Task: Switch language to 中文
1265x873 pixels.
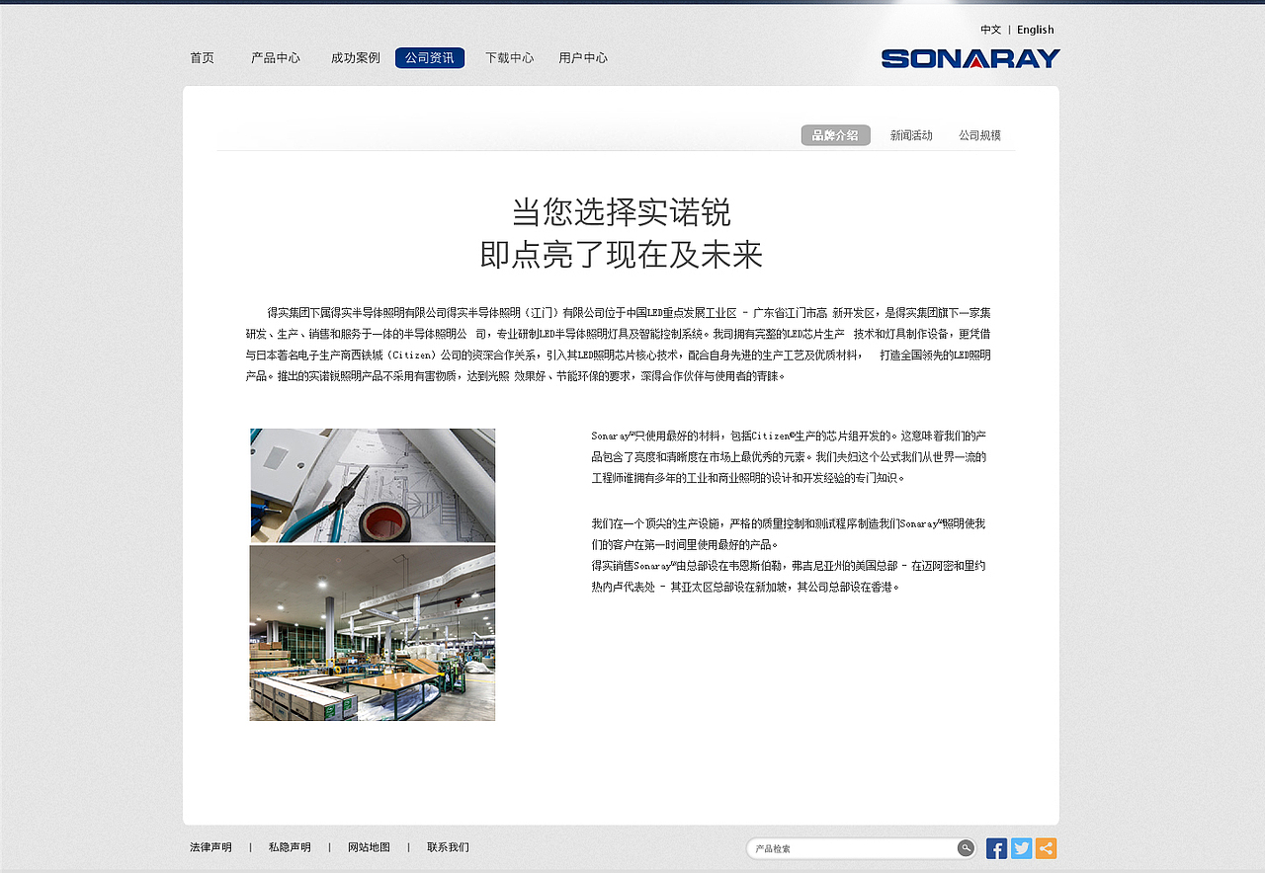Action: [990, 30]
